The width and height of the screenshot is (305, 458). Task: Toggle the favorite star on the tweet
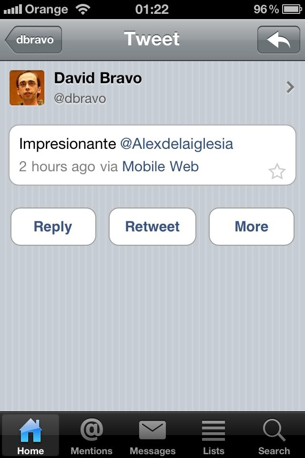pyautogui.click(x=277, y=171)
